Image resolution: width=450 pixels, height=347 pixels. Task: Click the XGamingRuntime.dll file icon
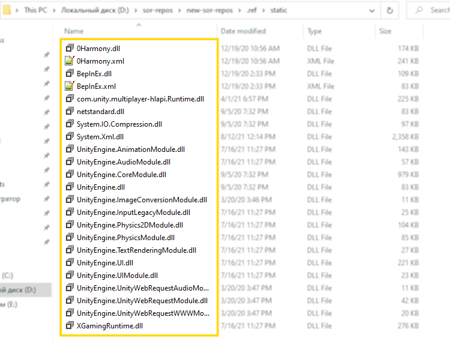(x=70, y=326)
